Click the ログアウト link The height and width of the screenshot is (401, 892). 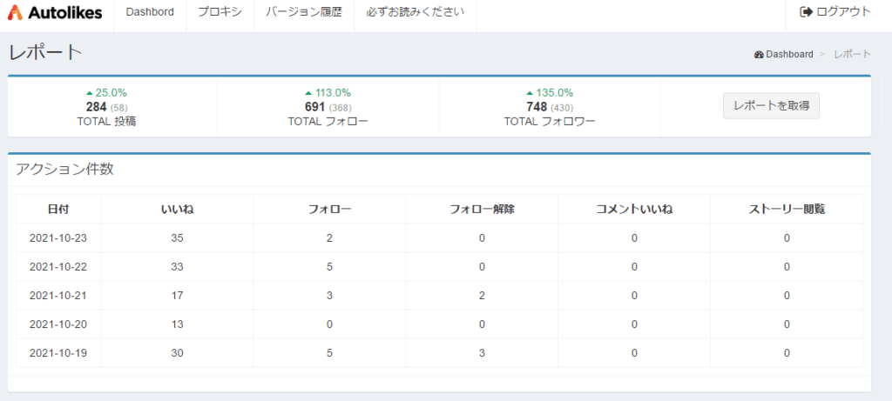[835, 12]
